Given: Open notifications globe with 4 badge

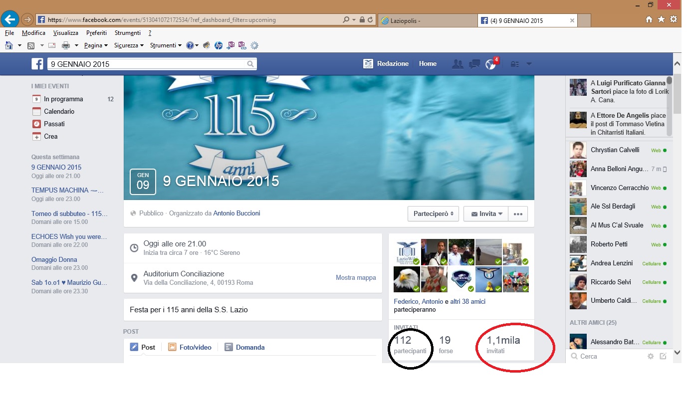Looking at the screenshot, I should point(491,64).
